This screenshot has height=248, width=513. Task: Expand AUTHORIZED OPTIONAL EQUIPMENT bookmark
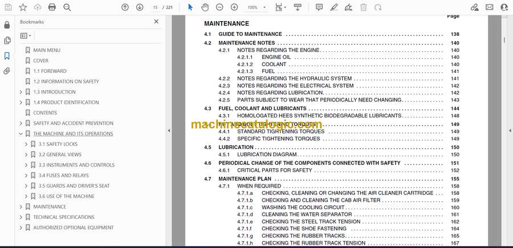[21, 227]
